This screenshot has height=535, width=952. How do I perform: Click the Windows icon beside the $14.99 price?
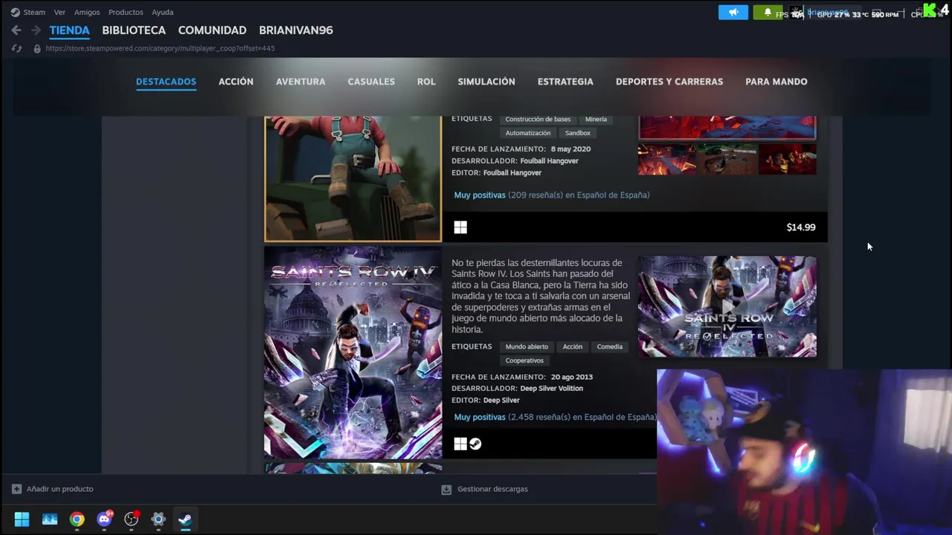pos(460,227)
